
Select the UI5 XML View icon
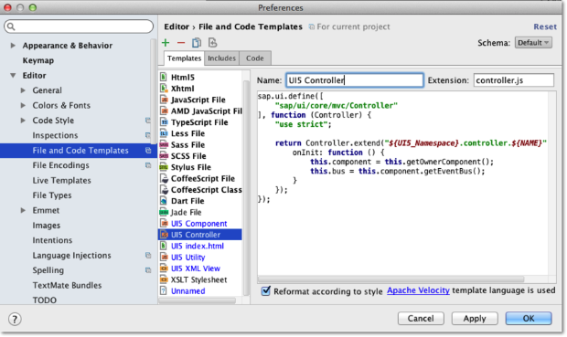click(x=164, y=269)
